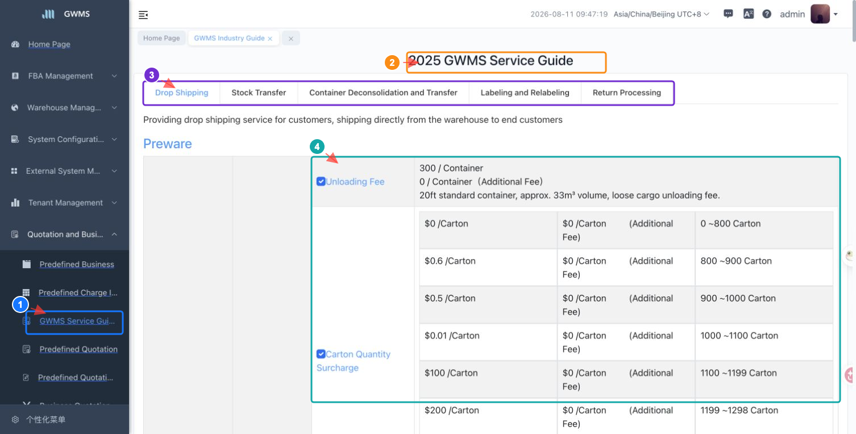Image resolution: width=856 pixels, height=434 pixels.
Task: Click the System Configuration icon
Action: [x=15, y=139]
